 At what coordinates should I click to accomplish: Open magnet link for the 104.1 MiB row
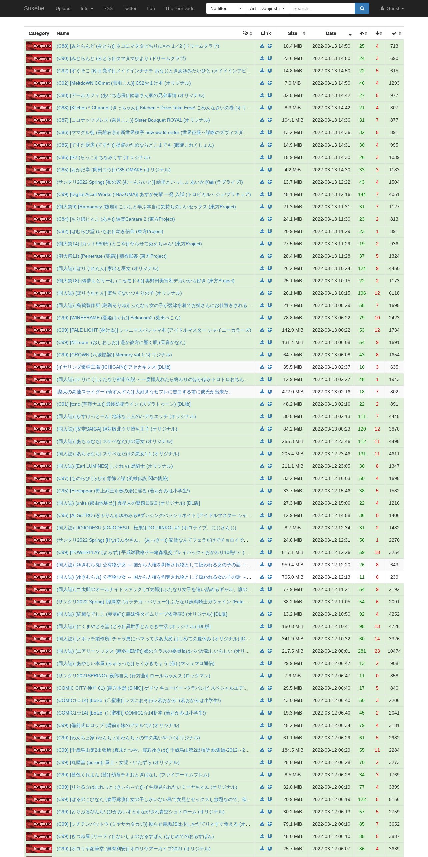coord(270,120)
